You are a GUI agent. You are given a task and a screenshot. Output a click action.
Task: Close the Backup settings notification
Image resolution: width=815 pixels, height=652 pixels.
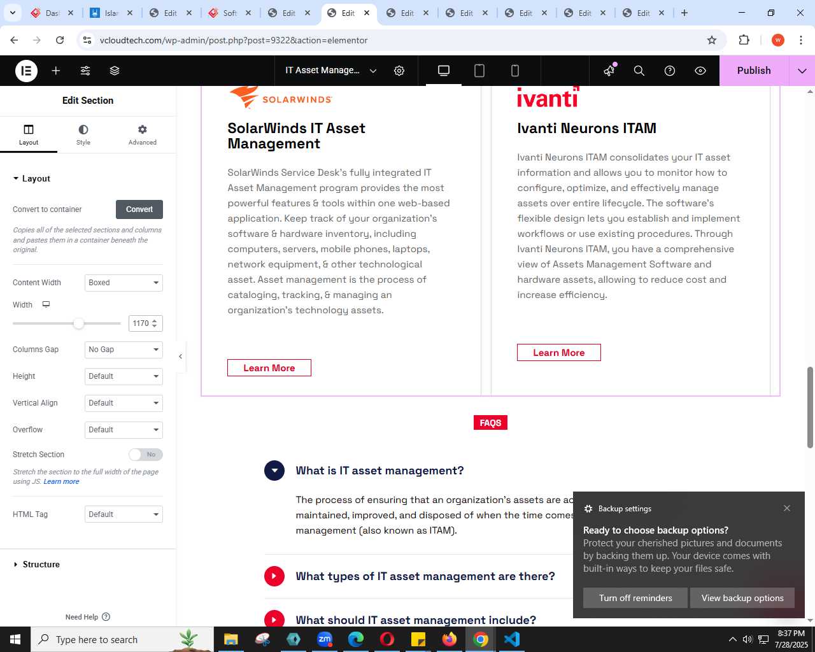click(x=787, y=508)
